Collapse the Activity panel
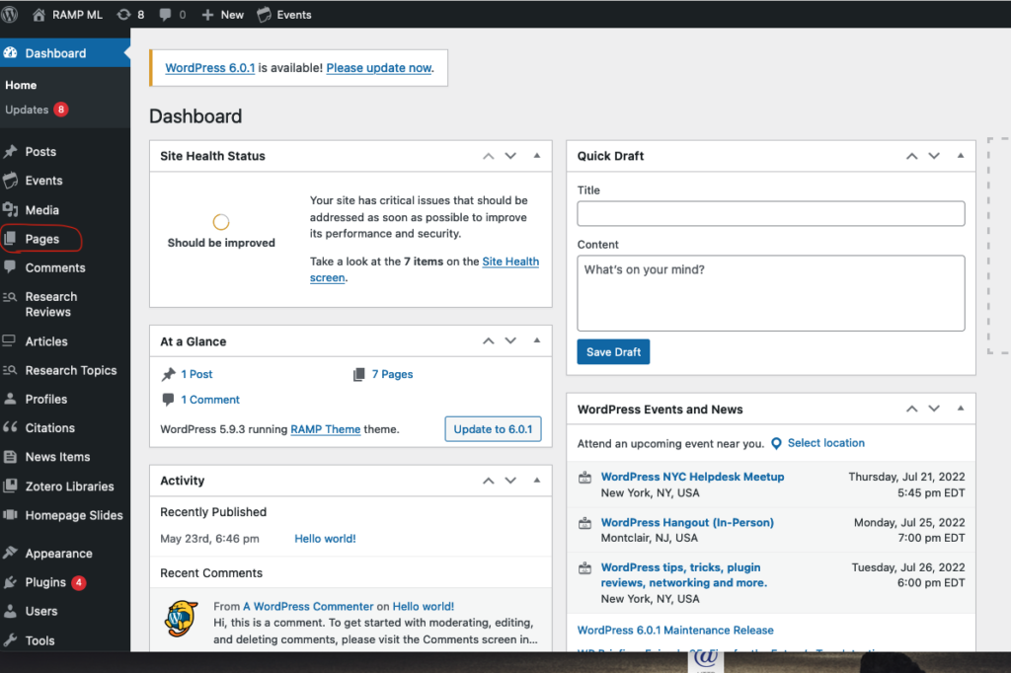Image resolution: width=1011 pixels, height=673 pixels. coord(536,480)
